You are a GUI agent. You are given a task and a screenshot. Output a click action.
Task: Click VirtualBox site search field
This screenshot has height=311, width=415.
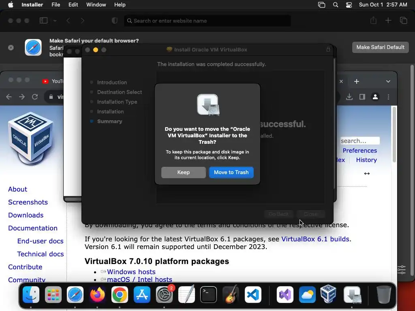360,141
